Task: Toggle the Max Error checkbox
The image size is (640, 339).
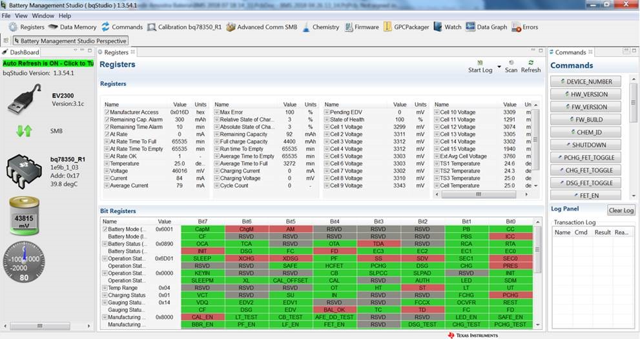Action: click(x=217, y=112)
